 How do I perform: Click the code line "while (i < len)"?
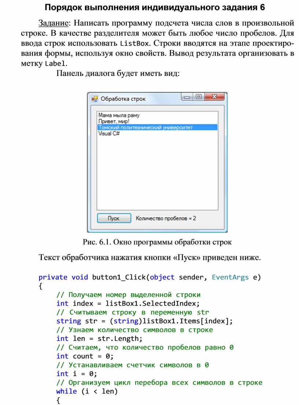pyautogui.click(x=87, y=391)
